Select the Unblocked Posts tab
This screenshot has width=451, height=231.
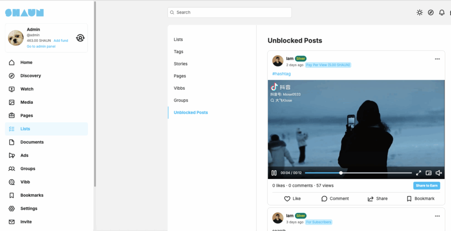point(212,112)
